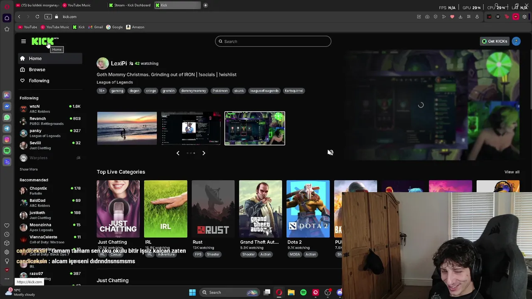The height and width of the screenshot is (299, 532).
Task: Click the heart bookmark icon in toolbar
Action: tap(452, 17)
